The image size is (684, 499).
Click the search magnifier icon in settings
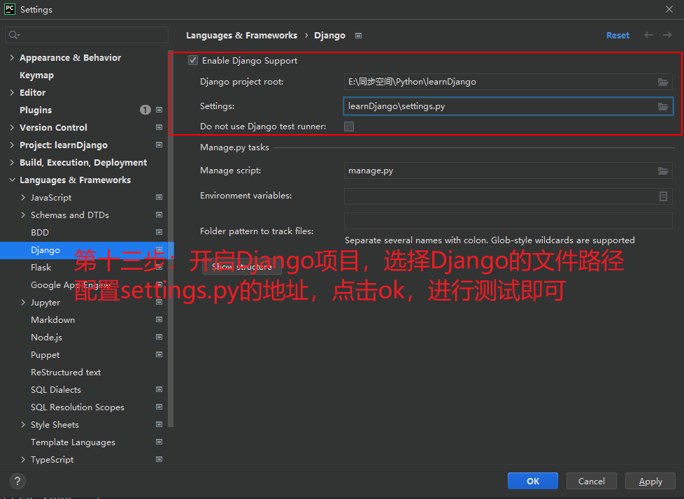pos(14,35)
